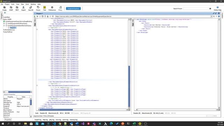Image resolution: width=224 pixels, height=126 pixels.
Task: Open the Suite menu
Action: (13, 4)
